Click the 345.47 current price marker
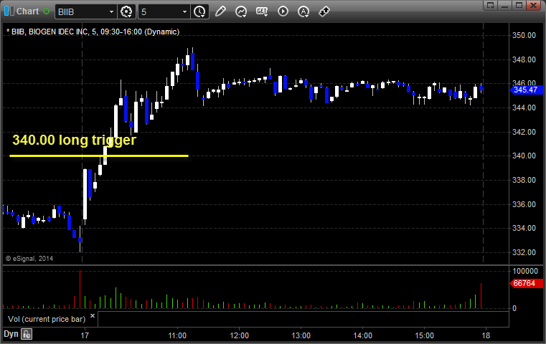The image size is (546, 344). coord(526,90)
